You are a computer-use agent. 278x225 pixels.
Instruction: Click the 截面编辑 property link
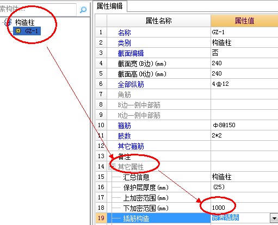[131, 53]
